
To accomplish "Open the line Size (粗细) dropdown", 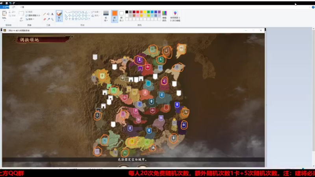I will click(106, 16).
